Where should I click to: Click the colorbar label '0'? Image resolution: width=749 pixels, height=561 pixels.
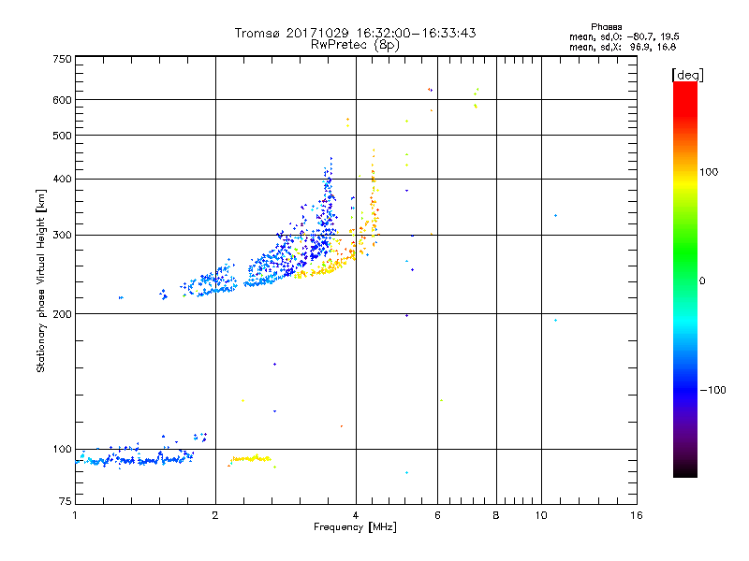pos(702,280)
